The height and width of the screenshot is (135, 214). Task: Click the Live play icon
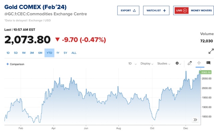185,11
